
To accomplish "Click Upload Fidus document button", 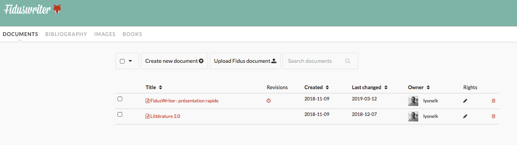I will pyautogui.click(x=245, y=61).
